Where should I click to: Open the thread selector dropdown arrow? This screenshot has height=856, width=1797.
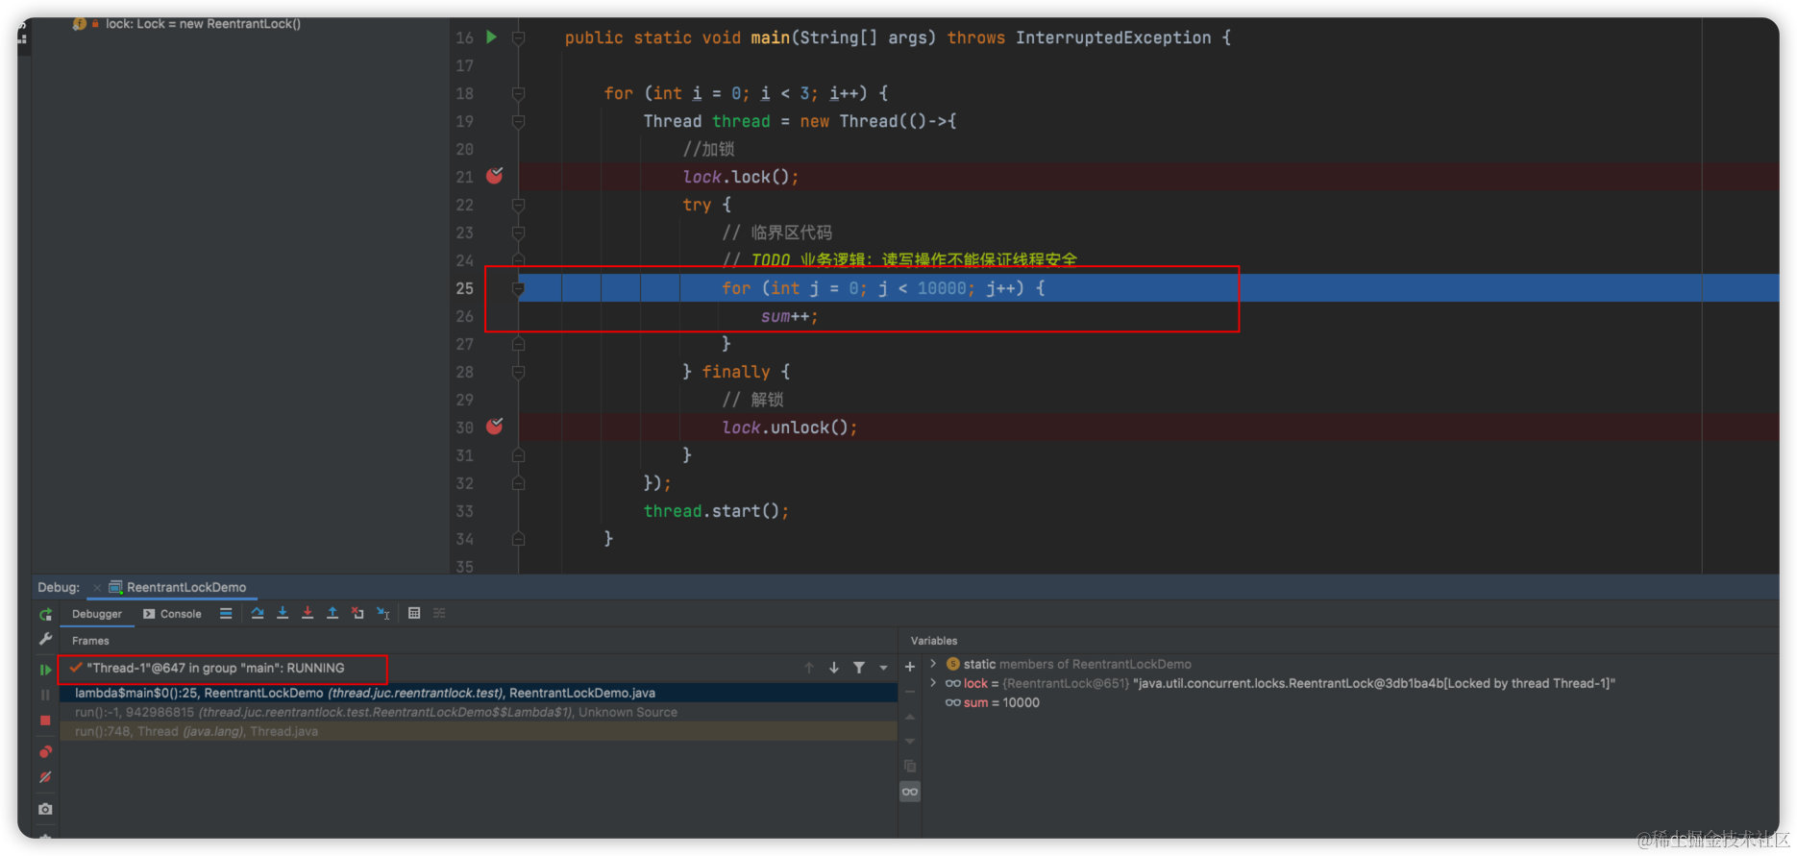coord(883,668)
